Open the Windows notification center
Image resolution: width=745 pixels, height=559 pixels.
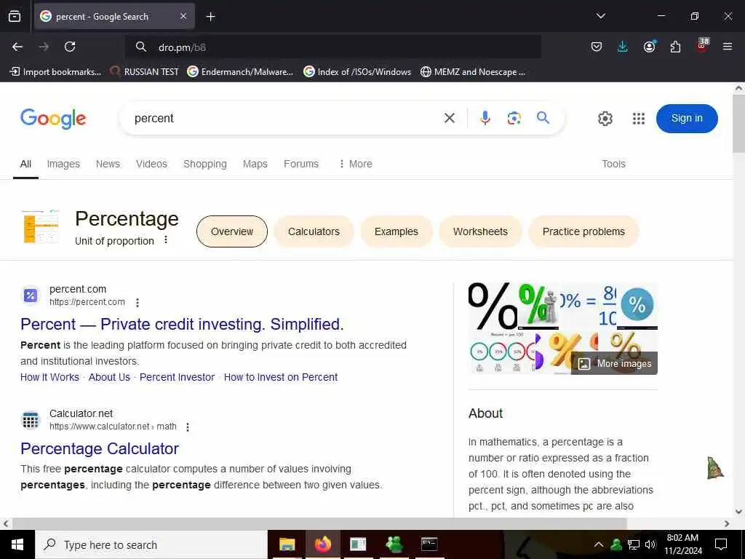coord(721,544)
